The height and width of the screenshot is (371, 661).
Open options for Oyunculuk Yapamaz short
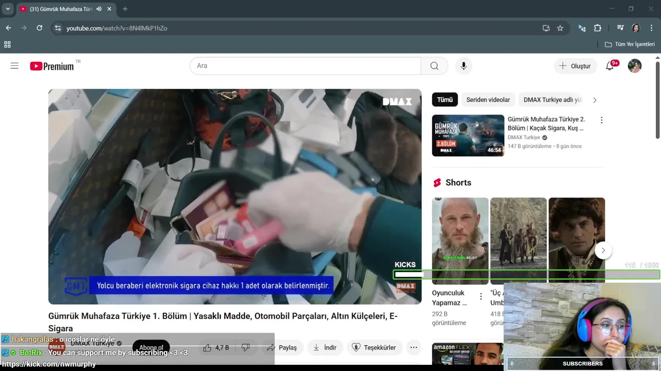tap(481, 297)
